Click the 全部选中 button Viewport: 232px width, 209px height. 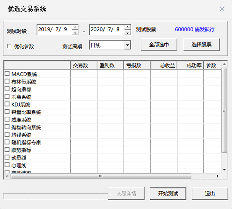pos(159,45)
